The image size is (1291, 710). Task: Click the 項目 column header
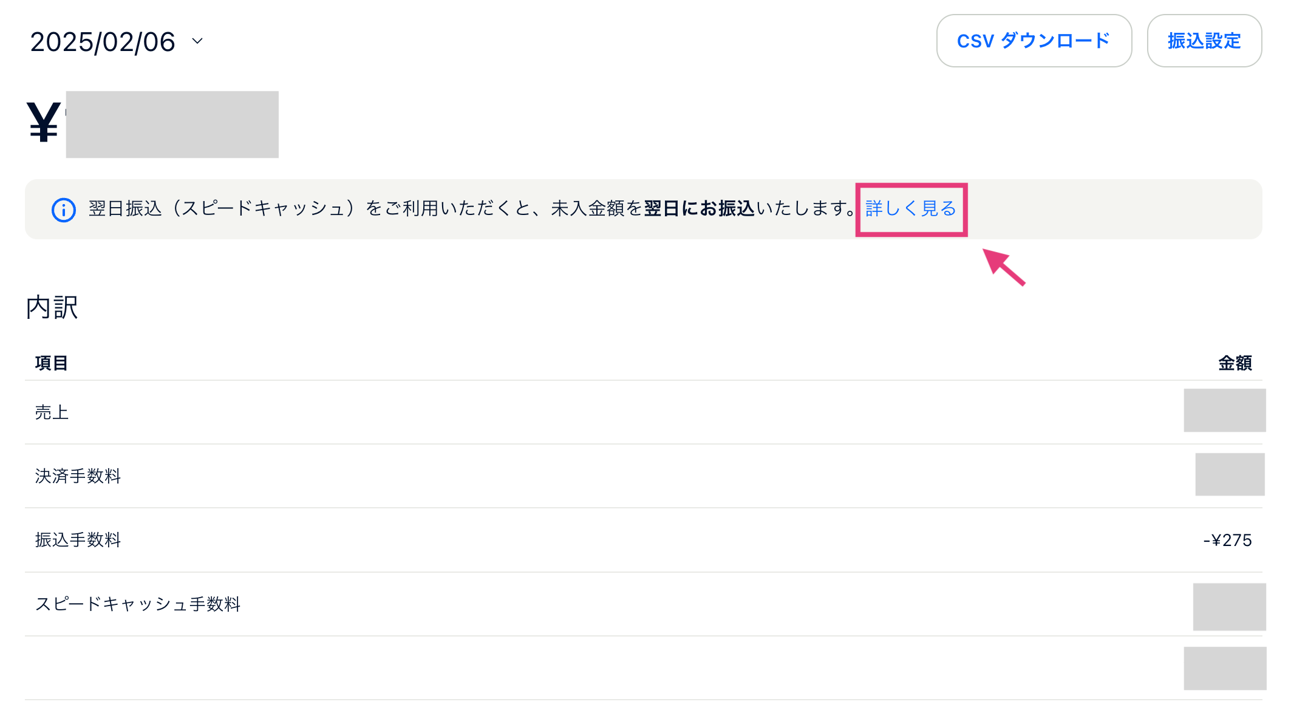pos(51,363)
